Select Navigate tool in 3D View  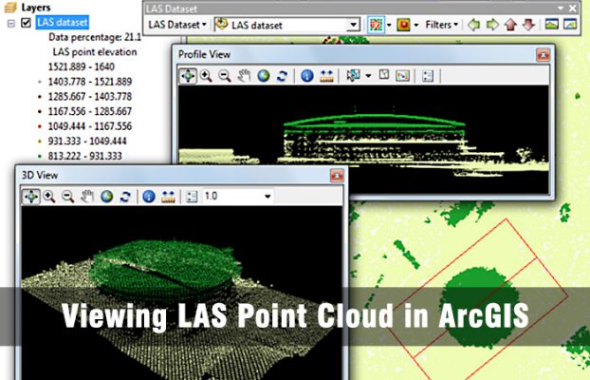click(31, 197)
